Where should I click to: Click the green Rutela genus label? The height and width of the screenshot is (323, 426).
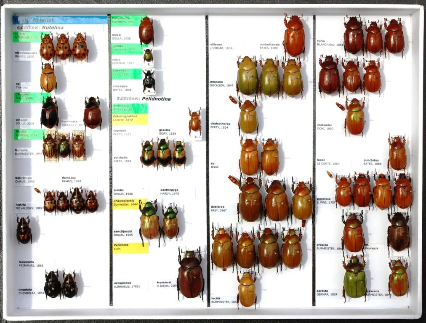28,134
